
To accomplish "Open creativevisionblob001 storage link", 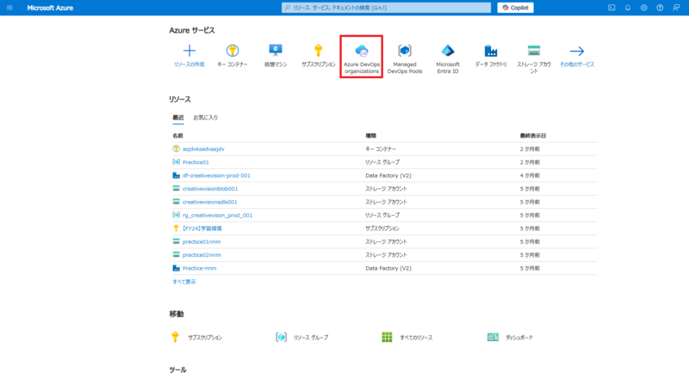I will pyautogui.click(x=210, y=188).
